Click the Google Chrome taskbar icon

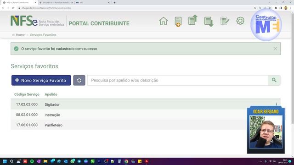point(126,161)
